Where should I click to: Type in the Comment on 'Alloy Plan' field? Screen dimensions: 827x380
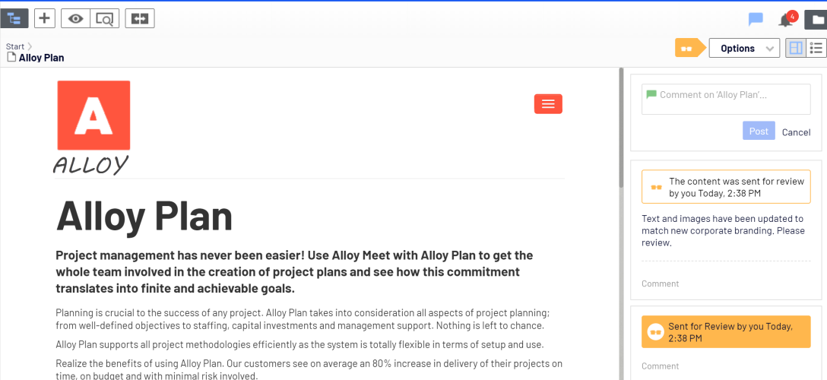(x=726, y=99)
